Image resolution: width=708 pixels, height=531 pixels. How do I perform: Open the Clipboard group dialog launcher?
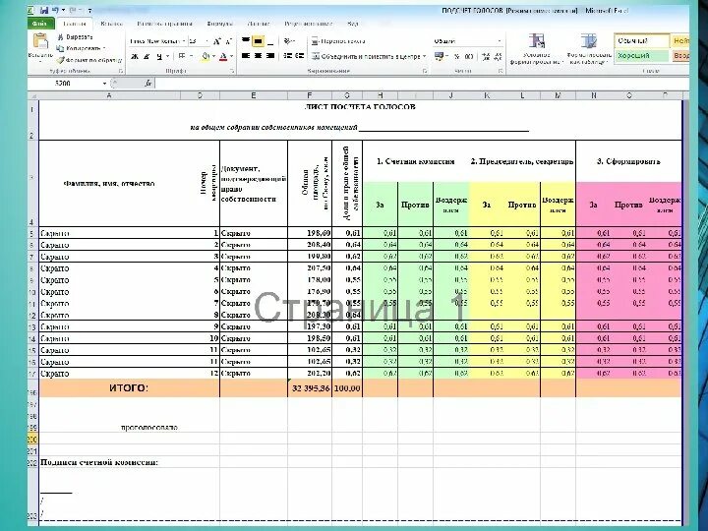[x=121, y=72]
